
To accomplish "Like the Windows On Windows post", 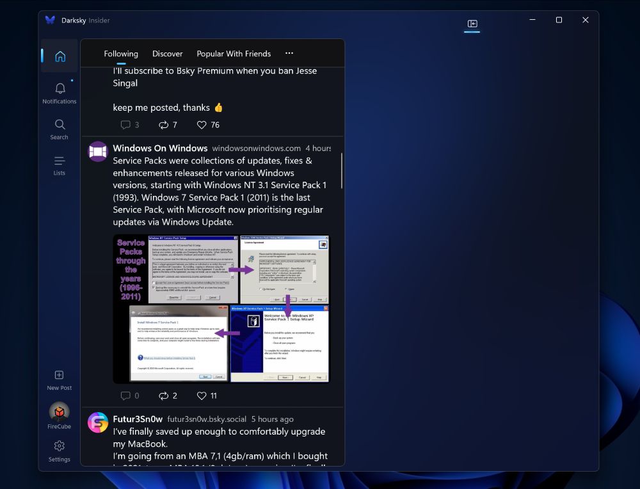I will point(207,396).
